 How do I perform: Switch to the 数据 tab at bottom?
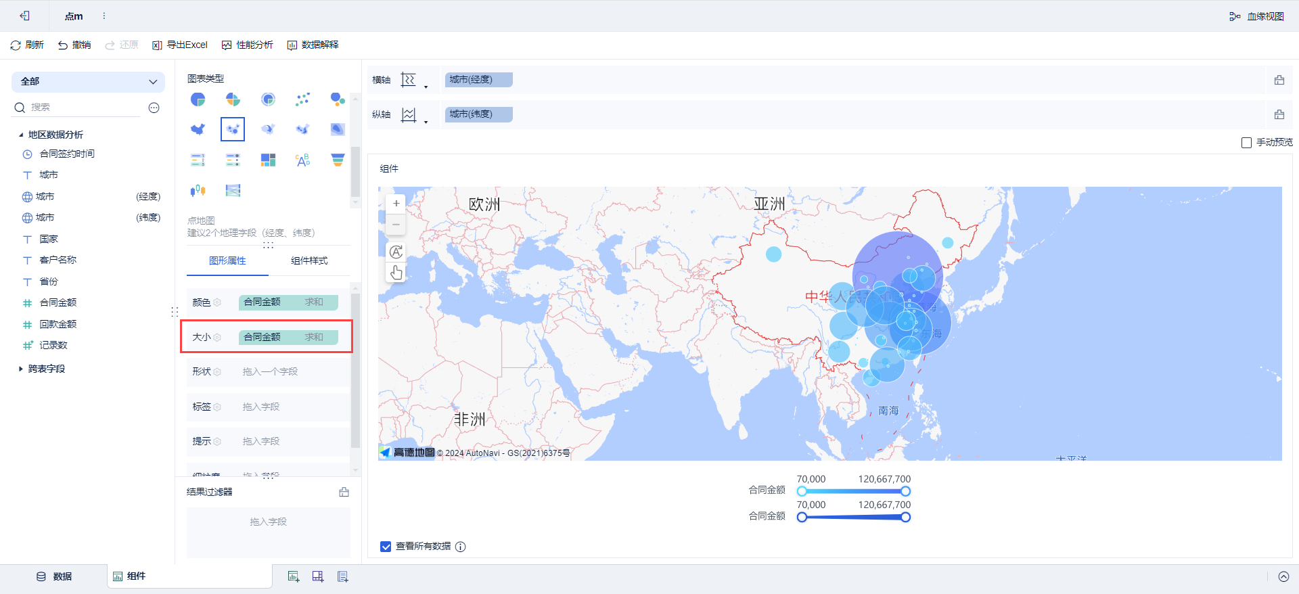pos(54,576)
